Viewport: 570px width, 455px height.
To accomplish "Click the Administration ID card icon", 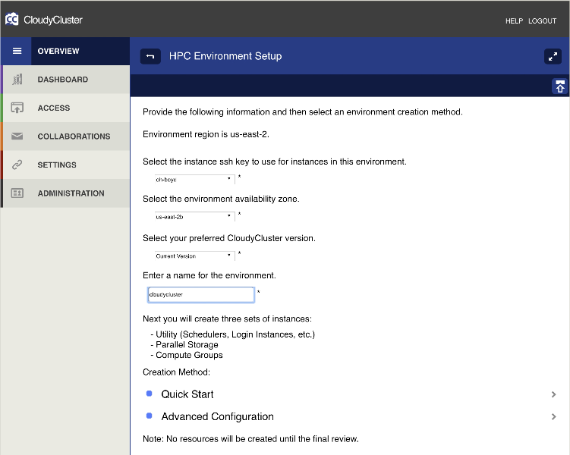I will point(17,193).
